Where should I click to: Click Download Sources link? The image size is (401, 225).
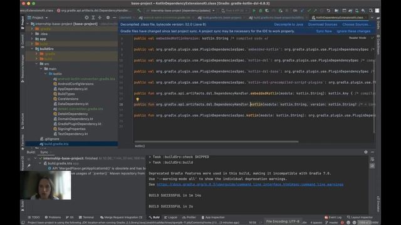[x=323, y=24]
